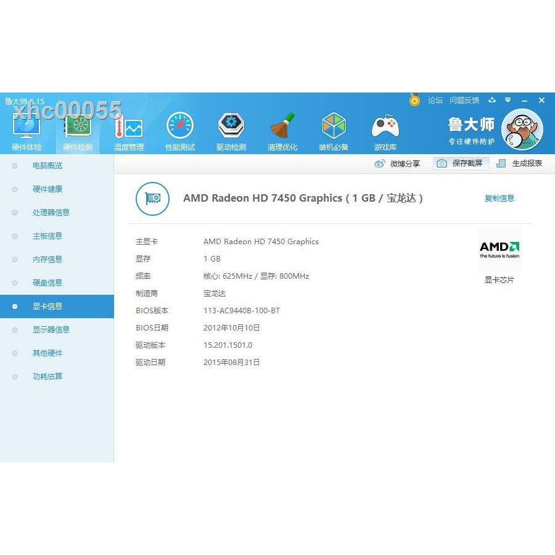Screen dimensions: 555x555
Task: Click manufacturer value 宝龙达
Action: (215, 294)
